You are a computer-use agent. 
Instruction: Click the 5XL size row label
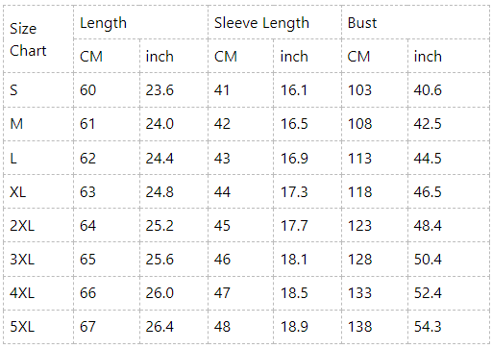pyautogui.click(x=38, y=327)
